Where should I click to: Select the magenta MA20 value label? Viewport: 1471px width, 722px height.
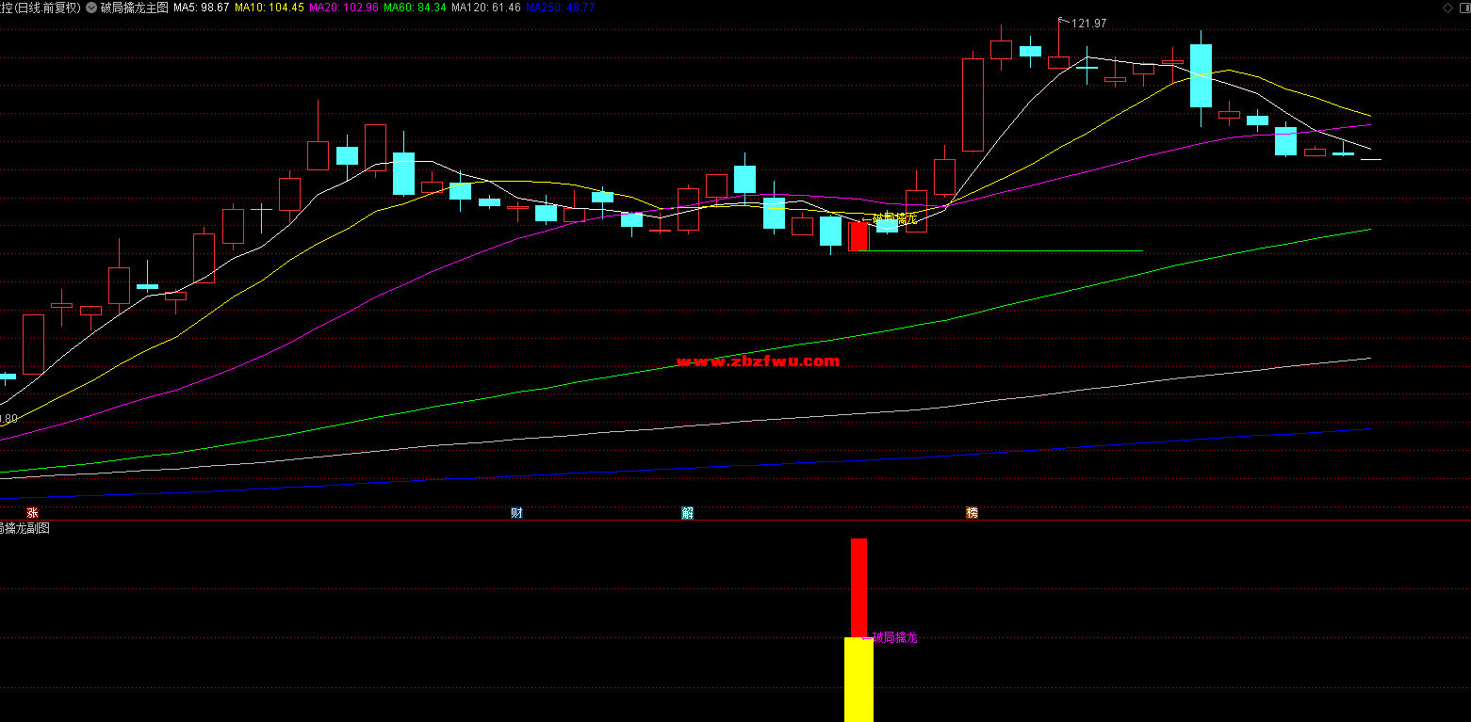click(344, 8)
